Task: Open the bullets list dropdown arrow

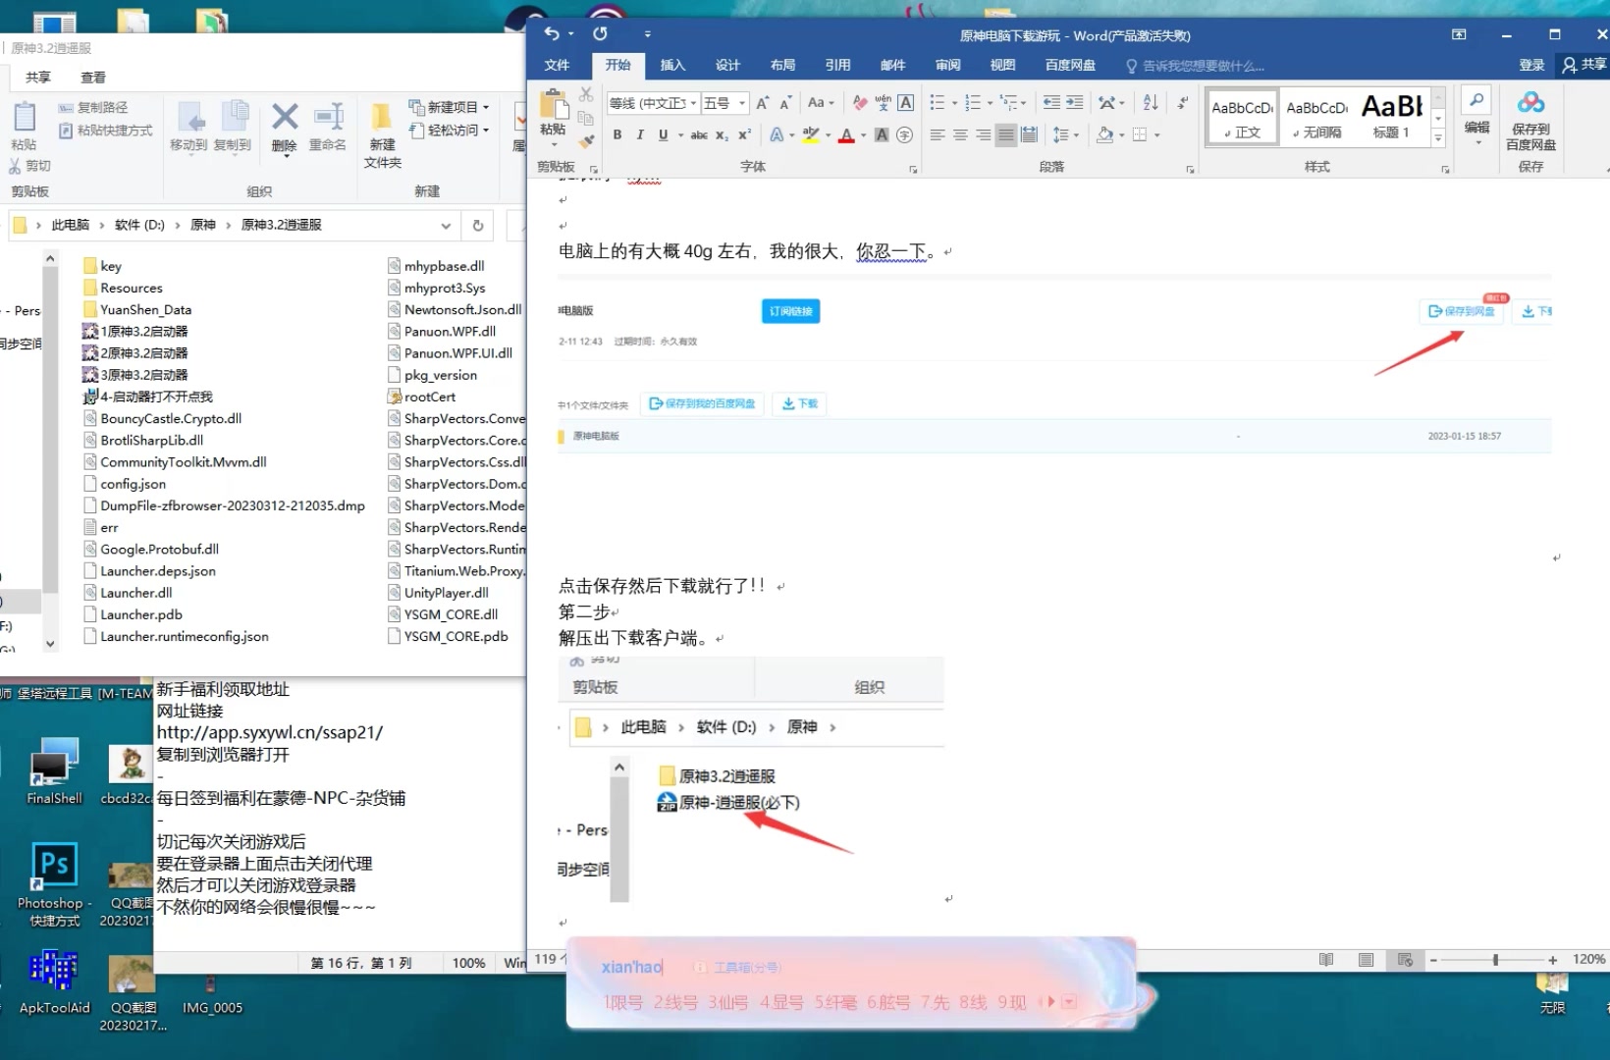Action: click(954, 102)
